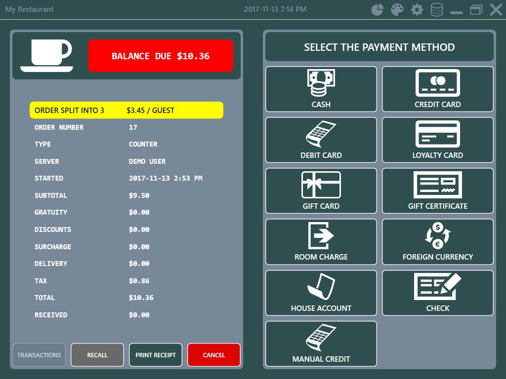
Task: Open settings gear in title bar
Action: [x=417, y=10]
